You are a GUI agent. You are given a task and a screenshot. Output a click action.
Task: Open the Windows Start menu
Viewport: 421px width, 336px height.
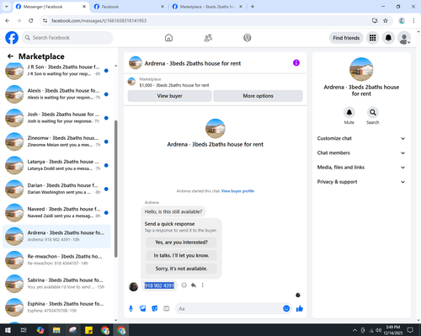pyautogui.click(x=8, y=330)
